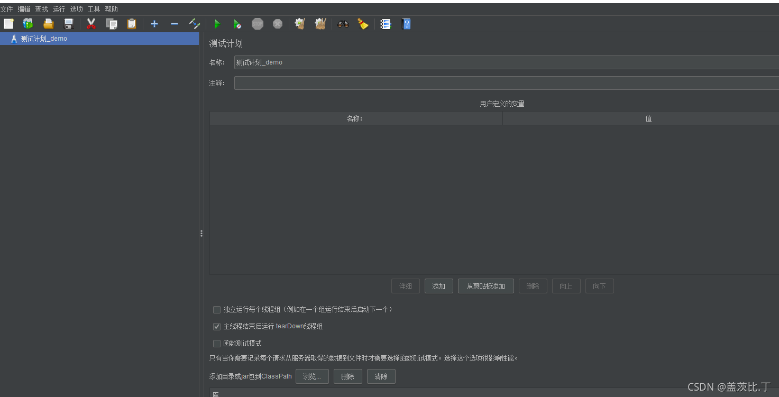The height and width of the screenshot is (397, 779).
Task: Open the 文件 menu
Action: click(x=6, y=9)
